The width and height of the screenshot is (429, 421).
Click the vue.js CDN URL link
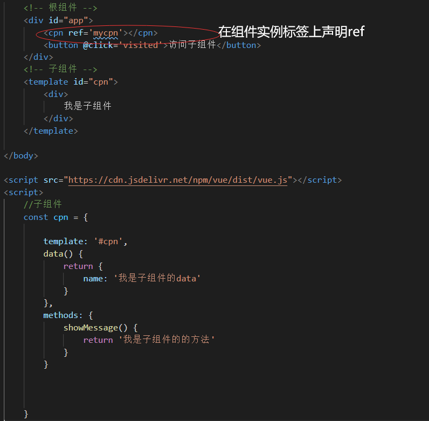pyautogui.click(x=178, y=180)
